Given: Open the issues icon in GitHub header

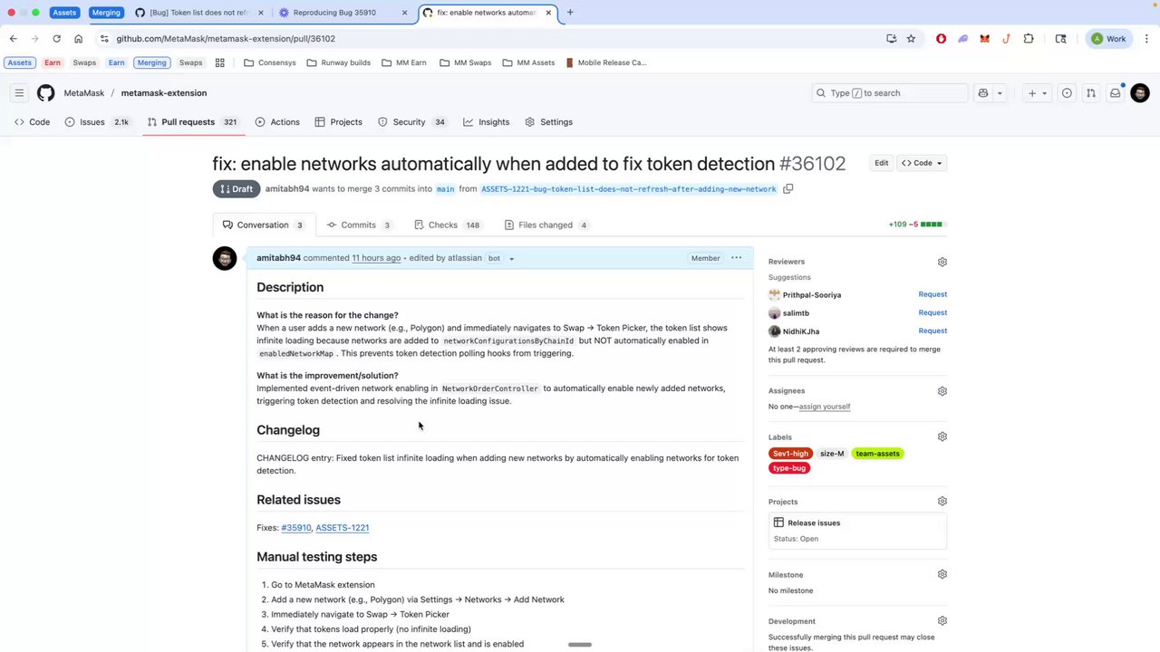Looking at the screenshot, I should point(1067,93).
